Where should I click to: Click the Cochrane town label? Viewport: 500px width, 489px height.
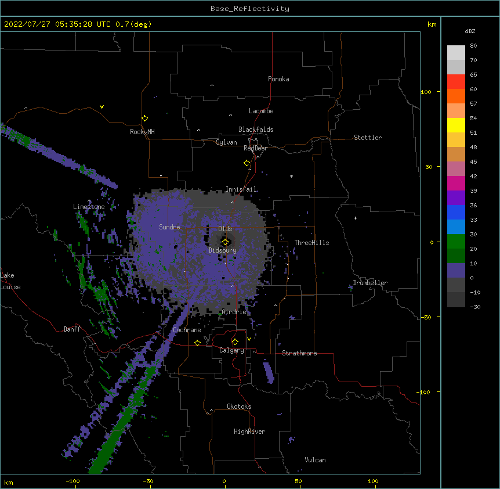point(187,330)
